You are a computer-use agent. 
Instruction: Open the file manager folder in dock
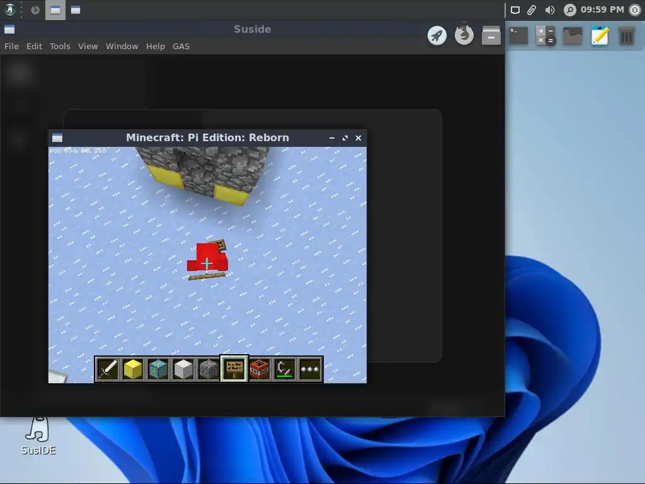573,36
